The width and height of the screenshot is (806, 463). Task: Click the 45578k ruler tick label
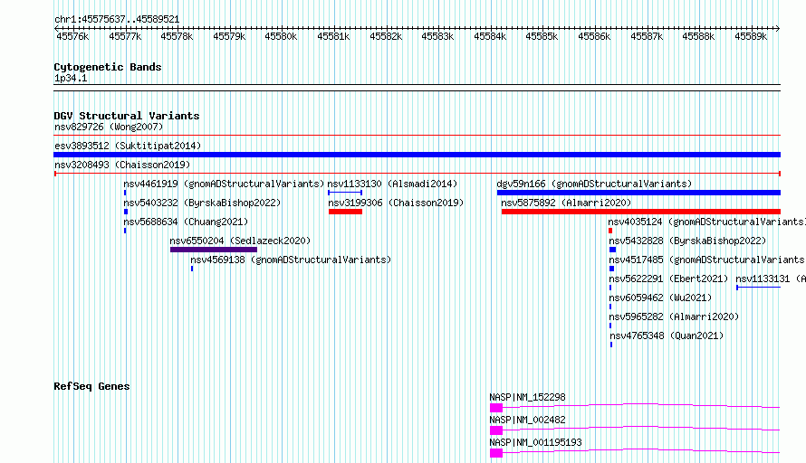(x=177, y=36)
